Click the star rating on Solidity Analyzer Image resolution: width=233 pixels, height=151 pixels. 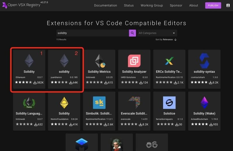(x=129, y=82)
